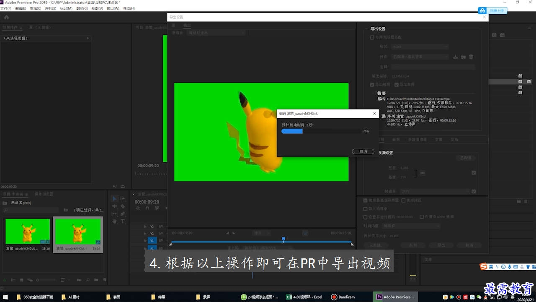This screenshot has width=536, height=302.
Task: Click the Sogou microphone voice input icon
Action: click(x=510, y=267)
